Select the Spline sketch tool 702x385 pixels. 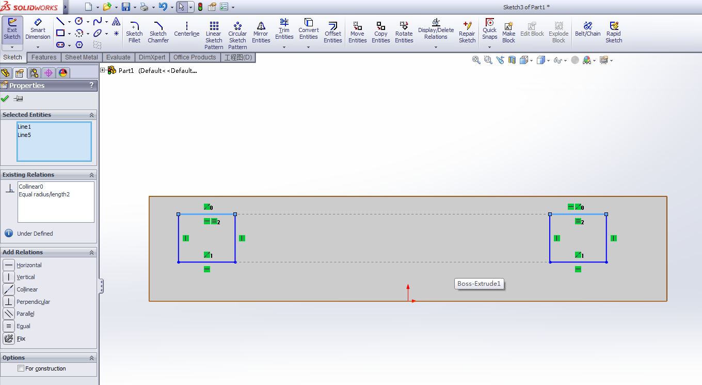[98, 21]
